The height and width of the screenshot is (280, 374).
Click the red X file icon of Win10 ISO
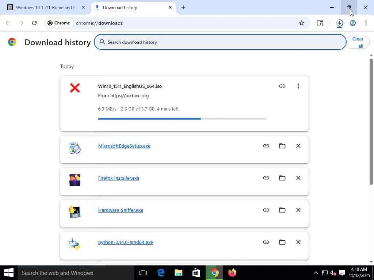tap(75, 88)
